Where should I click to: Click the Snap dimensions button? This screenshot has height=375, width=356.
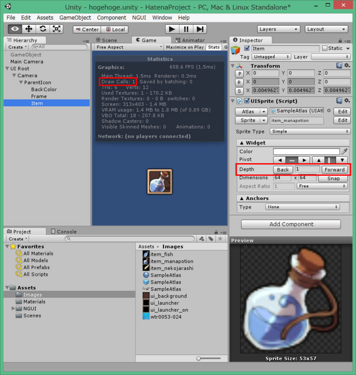[334, 179]
